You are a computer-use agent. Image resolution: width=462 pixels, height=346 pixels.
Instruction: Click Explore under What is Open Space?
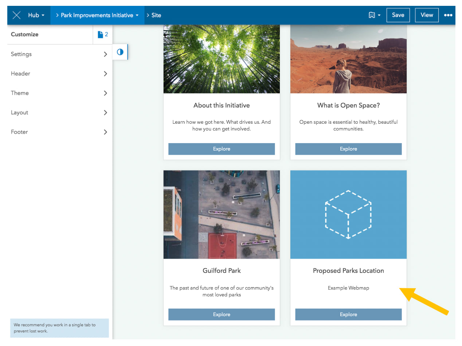(x=348, y=149)
